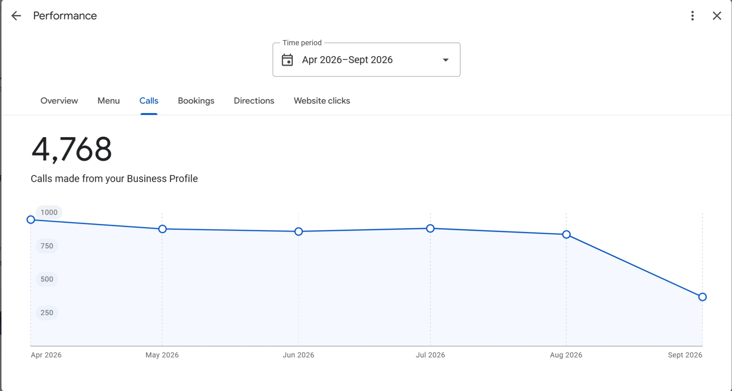Image resolution: width=732 pixels, height=391 pixels.
Task: Open the Apr 2026–Sept 2026 period selector
Action: click(366, 60)
